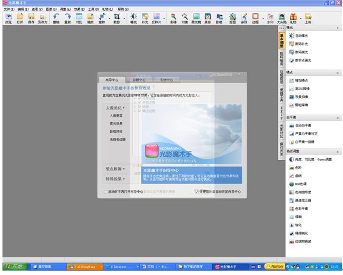
Task: Click 数码补光 in the right panel
Action: coord(298,44)
